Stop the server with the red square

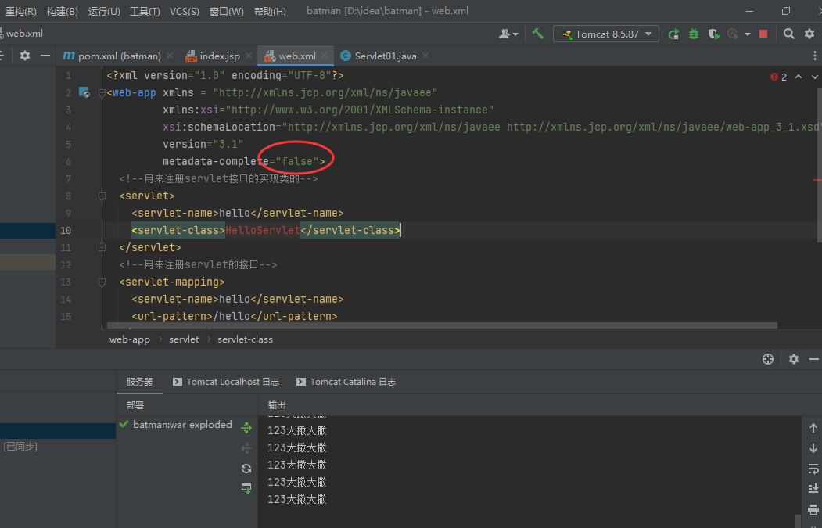click(763, 34)
